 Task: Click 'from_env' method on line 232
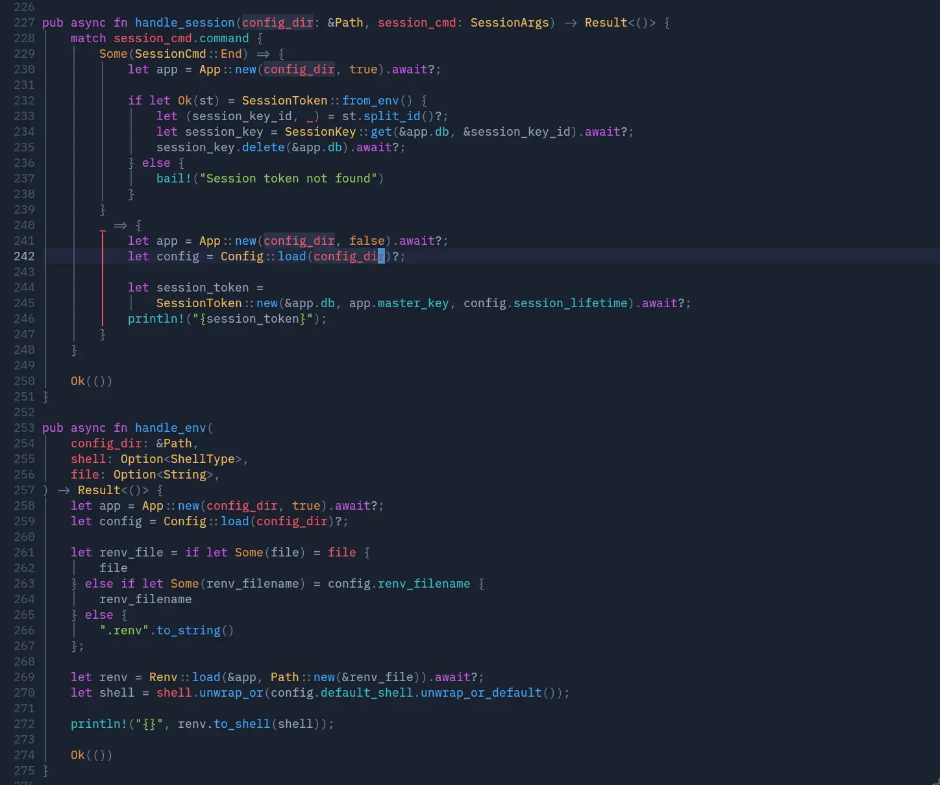[x=371, y=101]
